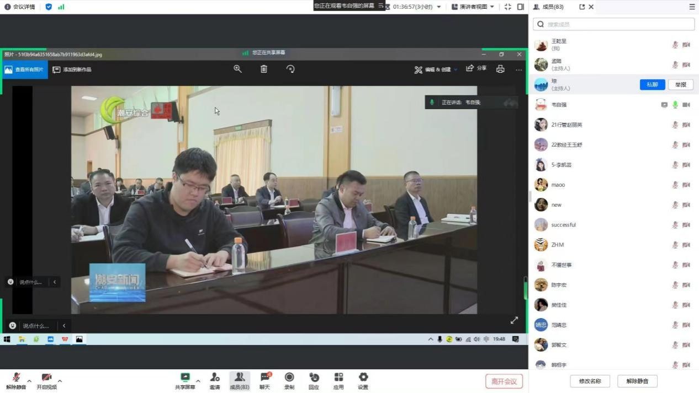Open the 回应 reactions icon
The height and width of the screenshot is (393, 699).
(x=314, y=378)
